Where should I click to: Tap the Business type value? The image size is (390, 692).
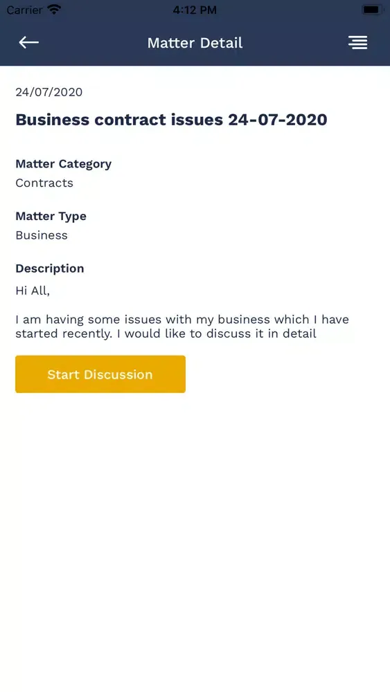pyautogui.click(x=42, y=235)
